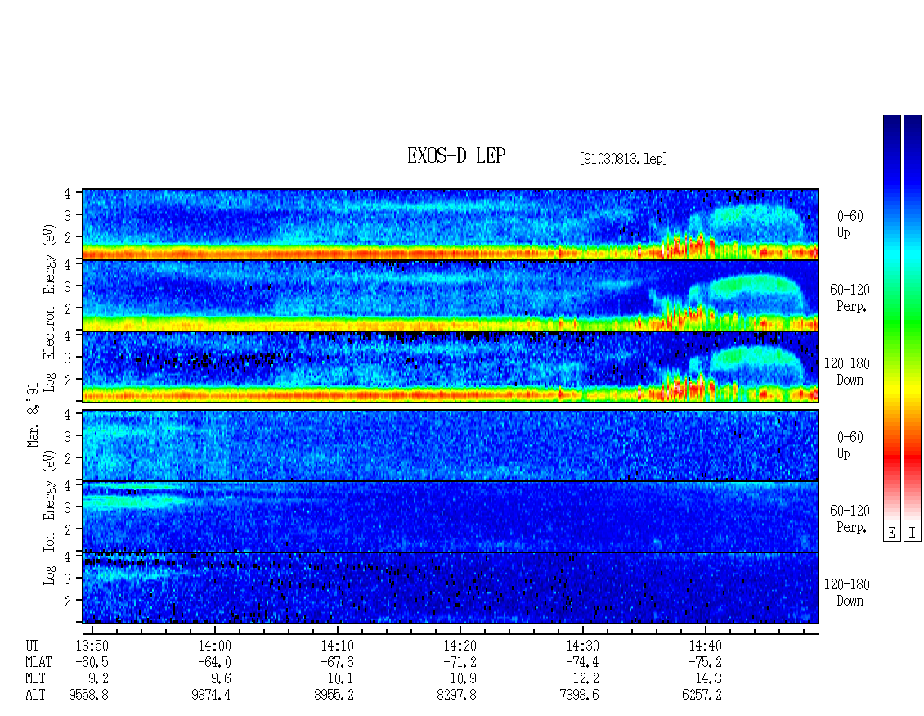
Task: Click the ion color scale bar above I
Action: (913, 318)
